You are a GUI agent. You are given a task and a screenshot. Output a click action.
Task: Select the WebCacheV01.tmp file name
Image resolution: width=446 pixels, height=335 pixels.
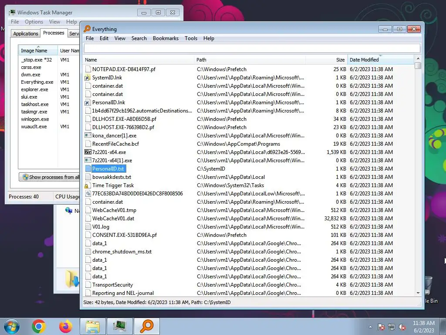tap(114, 210)
